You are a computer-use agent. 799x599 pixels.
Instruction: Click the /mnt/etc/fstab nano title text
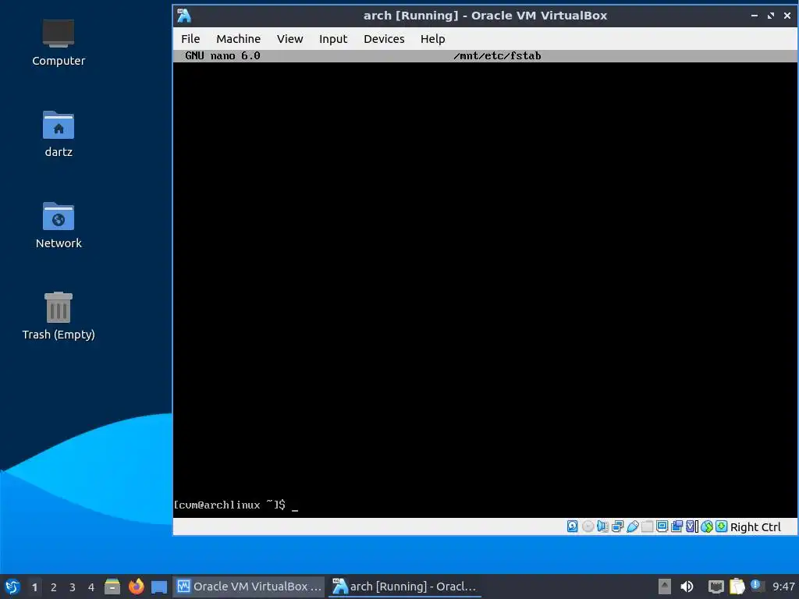[497, 55]
